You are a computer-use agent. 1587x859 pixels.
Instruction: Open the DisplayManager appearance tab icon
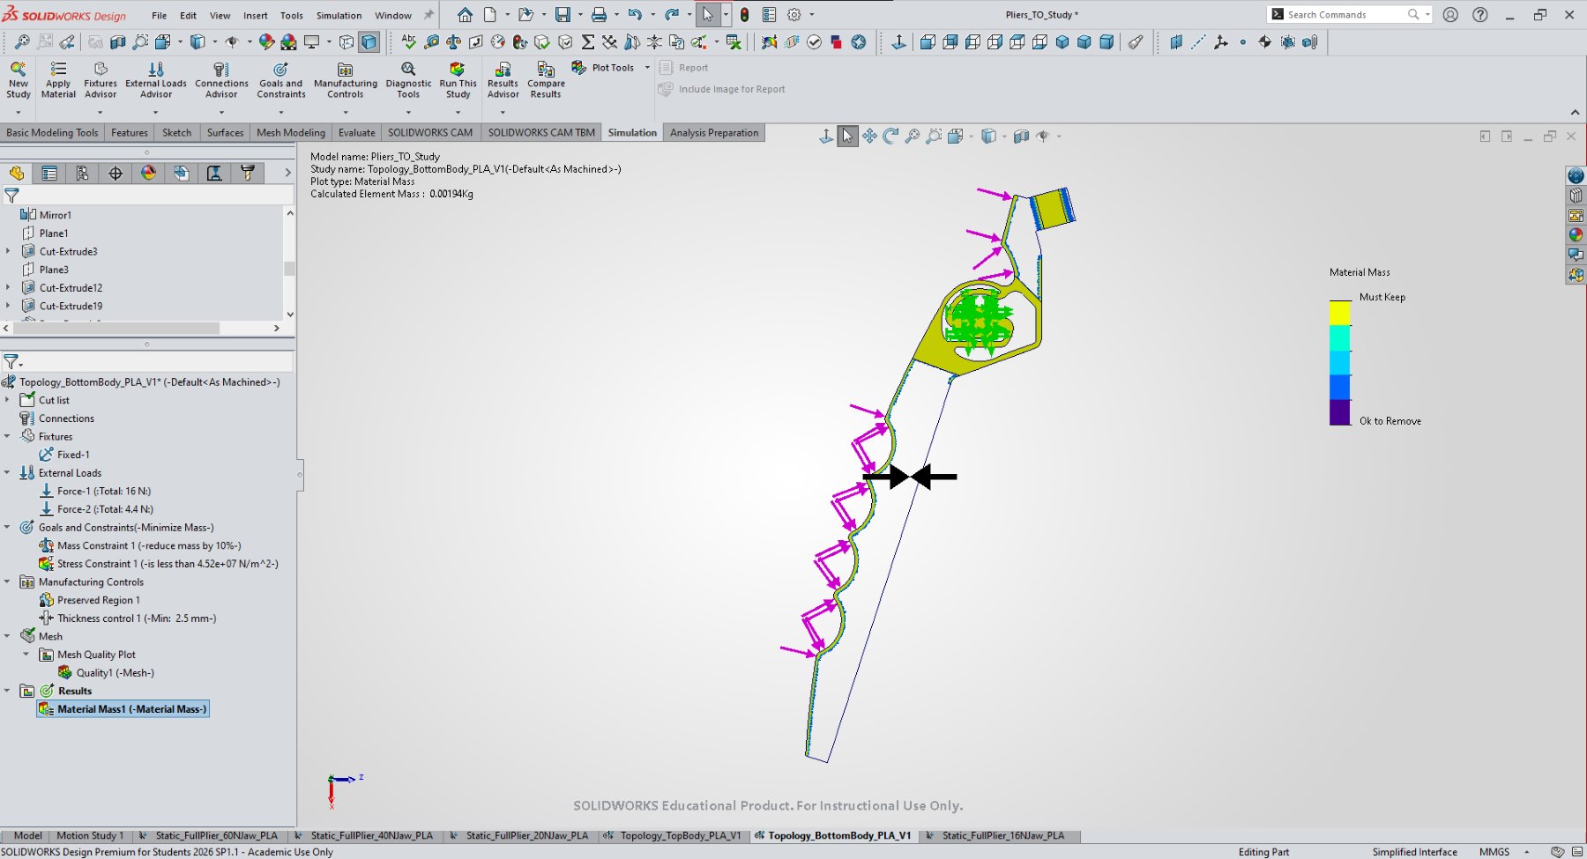pyautogui.click(x=148, y=174)
